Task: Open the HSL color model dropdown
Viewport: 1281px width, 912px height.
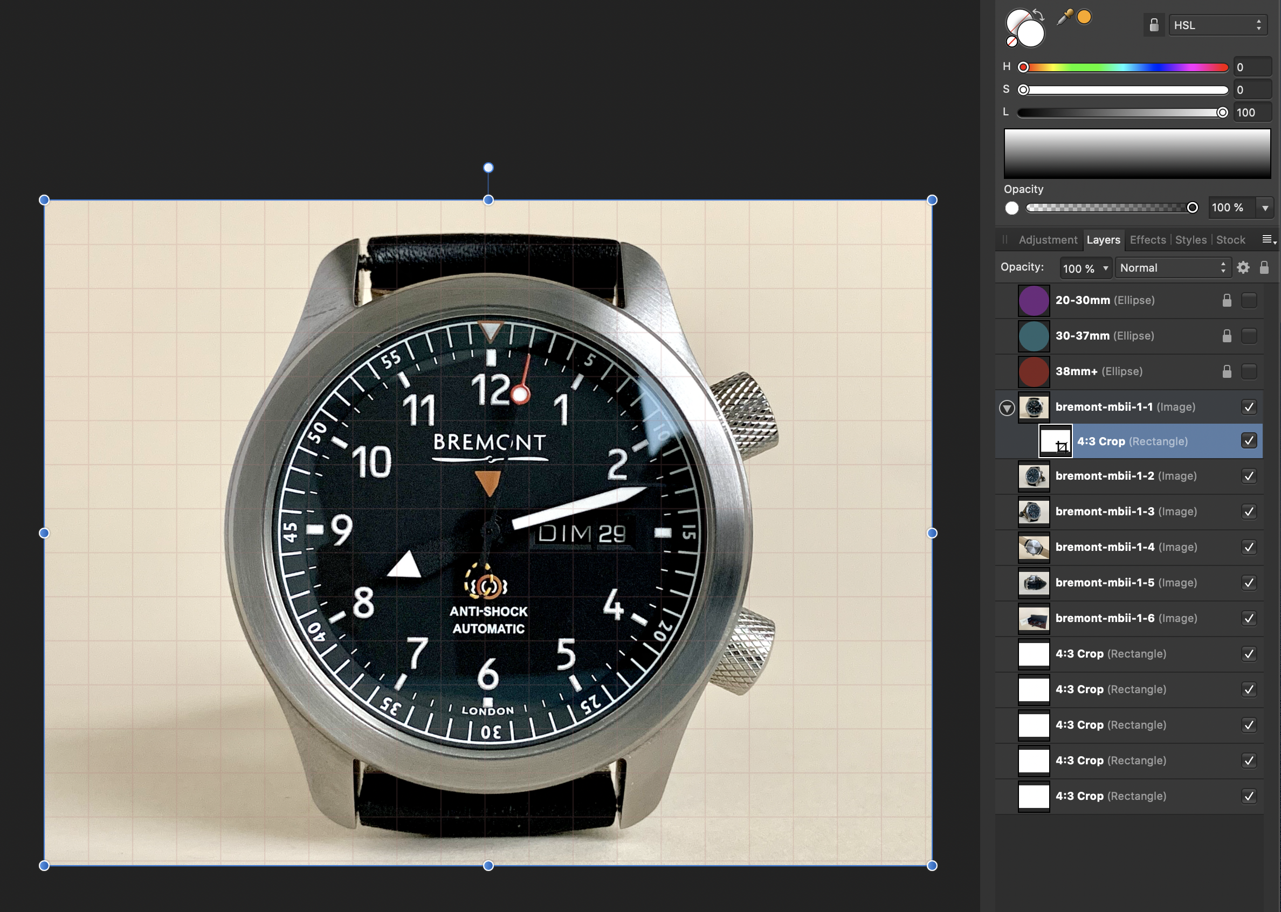Action: click(x=1217, y=25)
